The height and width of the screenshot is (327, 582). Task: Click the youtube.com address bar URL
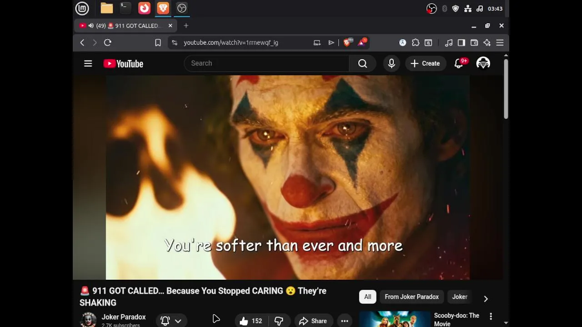tap(231, 43)
